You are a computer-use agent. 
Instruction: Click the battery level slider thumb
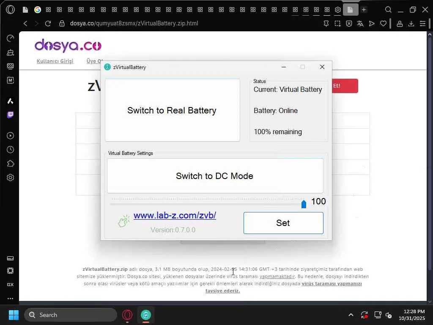pyautogui.click(x=304, y=204)
